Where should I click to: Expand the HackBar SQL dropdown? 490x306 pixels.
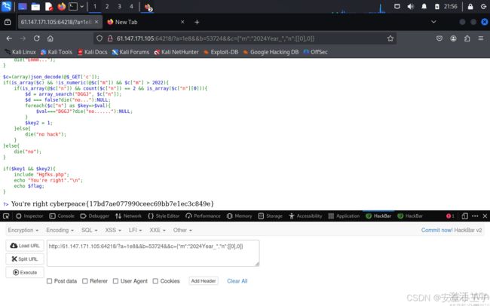pyautogui.click(x=90, y=230)
